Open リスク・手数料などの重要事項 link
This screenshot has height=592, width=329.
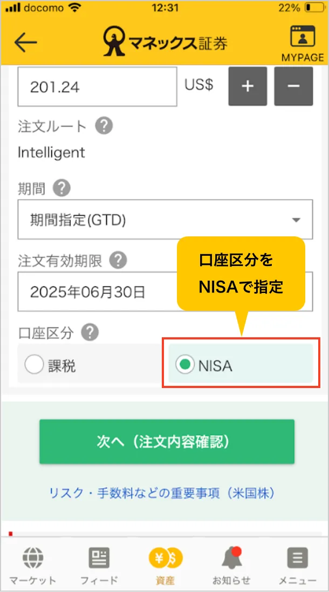tap(162, 493)
